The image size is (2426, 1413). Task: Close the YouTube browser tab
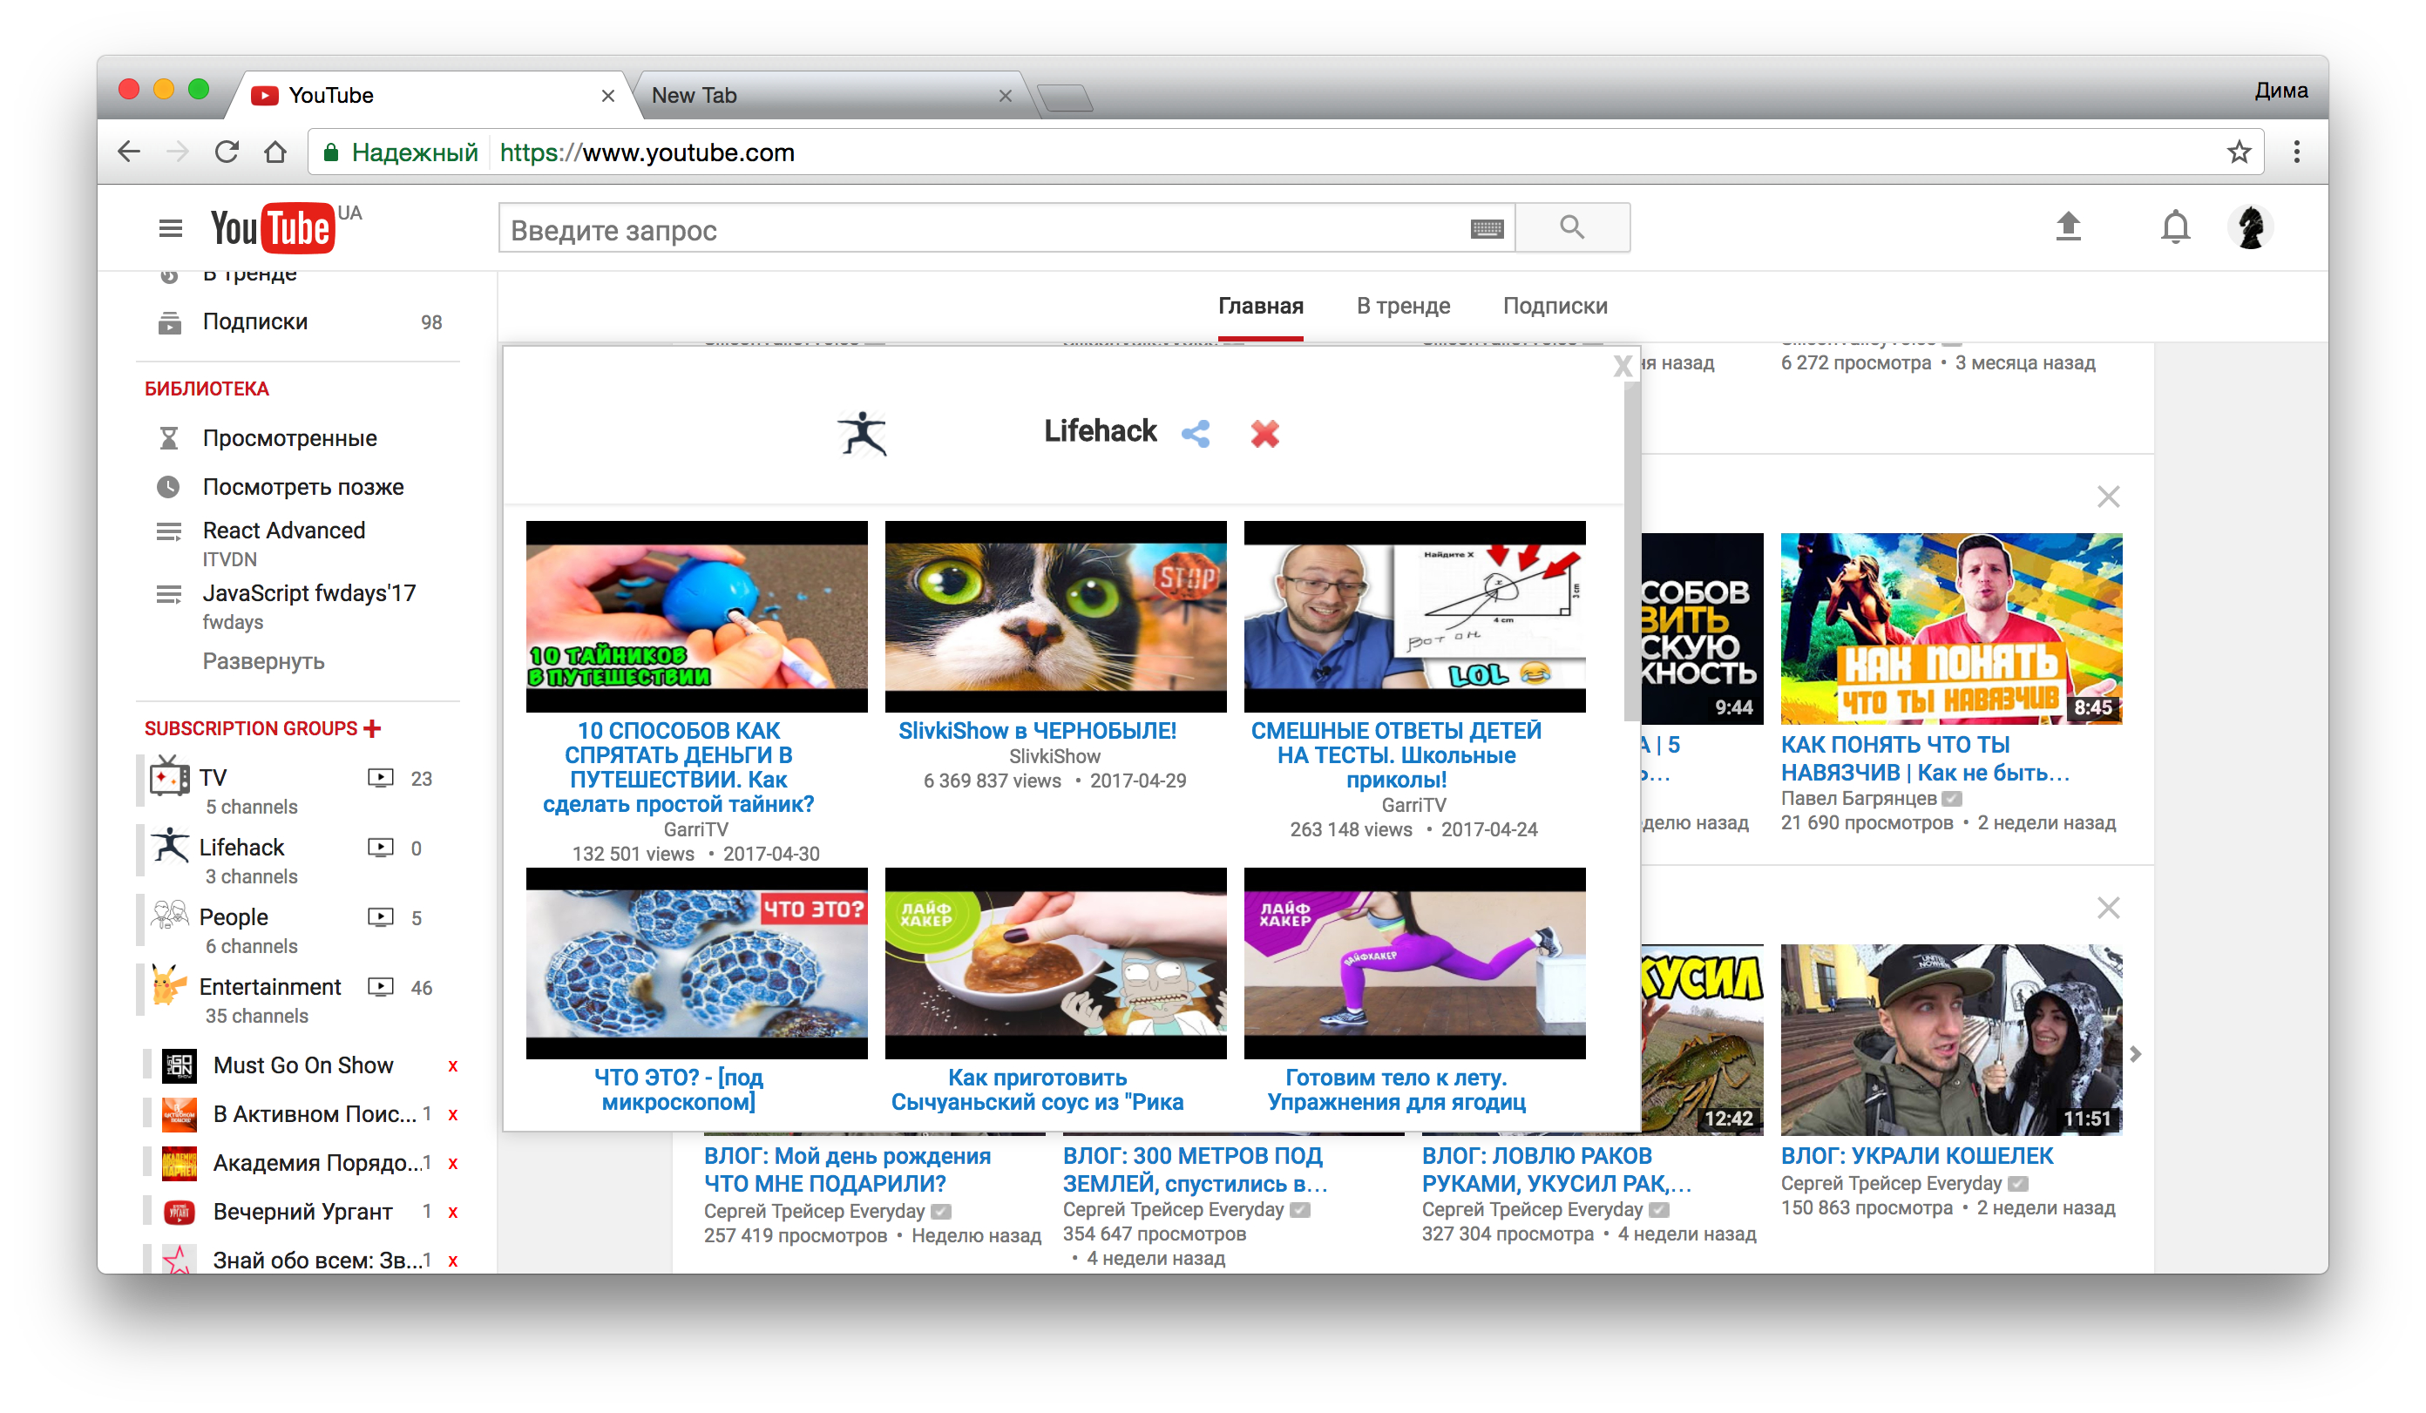pyautogui.click(x=607, y=95)
